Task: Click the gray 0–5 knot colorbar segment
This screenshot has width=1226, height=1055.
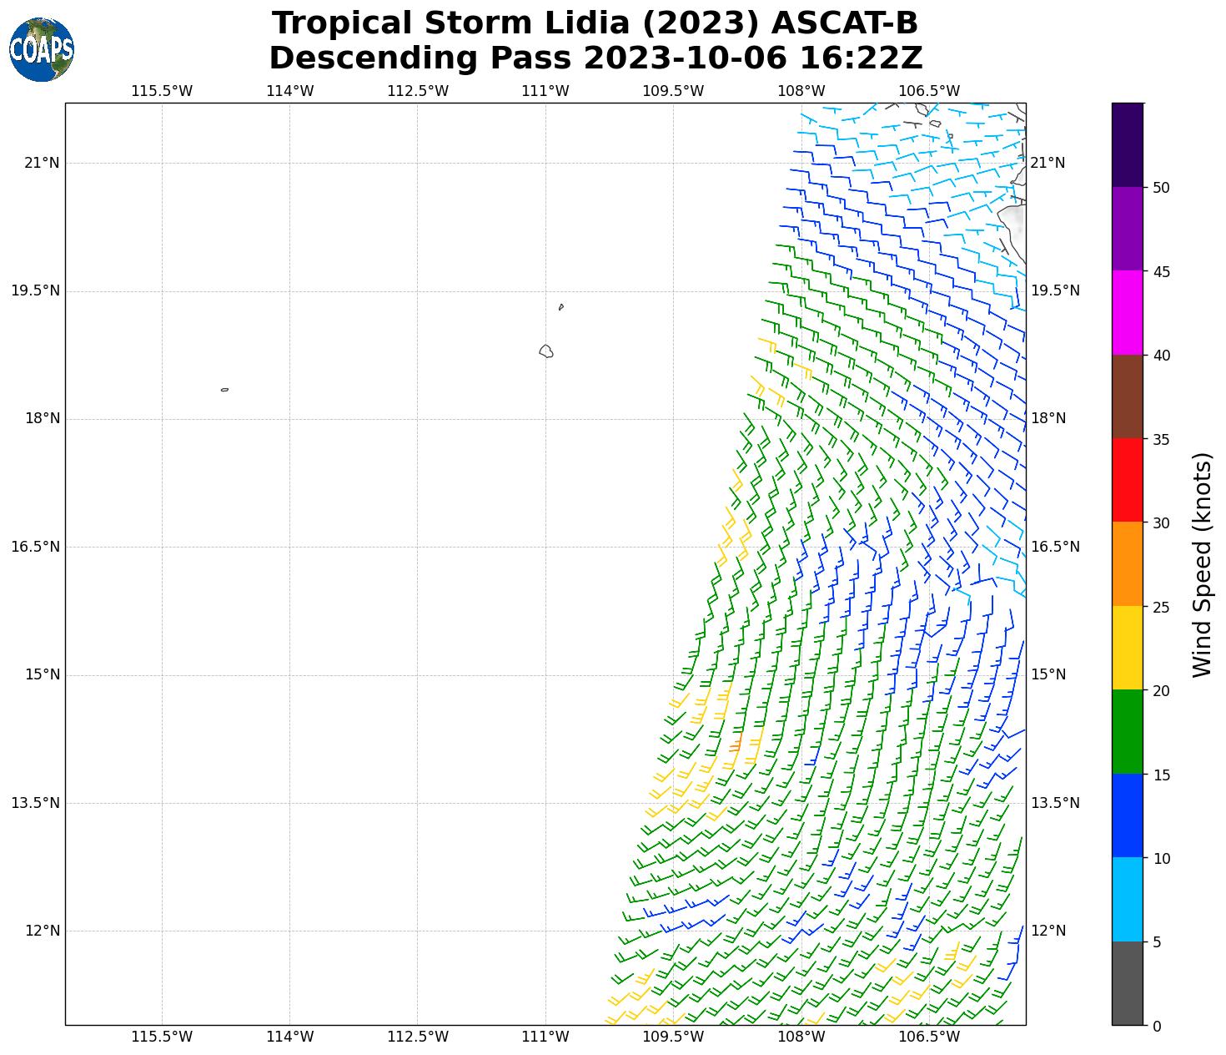Action: coord(1128,982)
